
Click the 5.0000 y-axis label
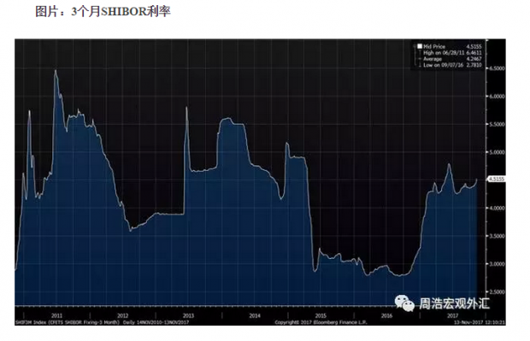click(498, 152)
